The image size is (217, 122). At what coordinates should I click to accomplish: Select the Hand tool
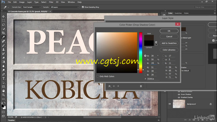pos(3,91)
